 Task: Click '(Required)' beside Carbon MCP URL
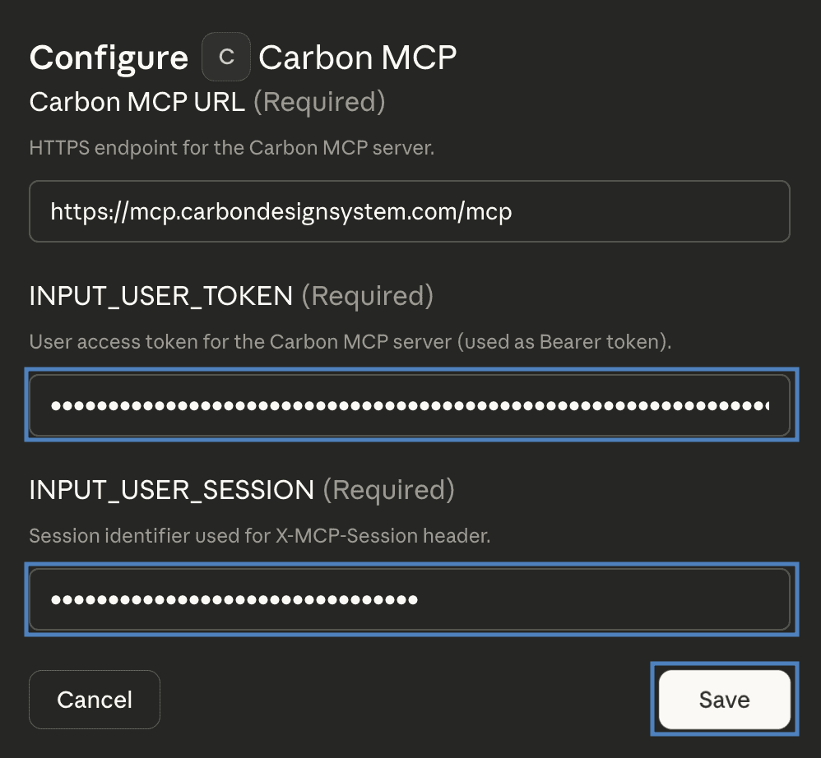pyautogui.click(x=318, y=103)
